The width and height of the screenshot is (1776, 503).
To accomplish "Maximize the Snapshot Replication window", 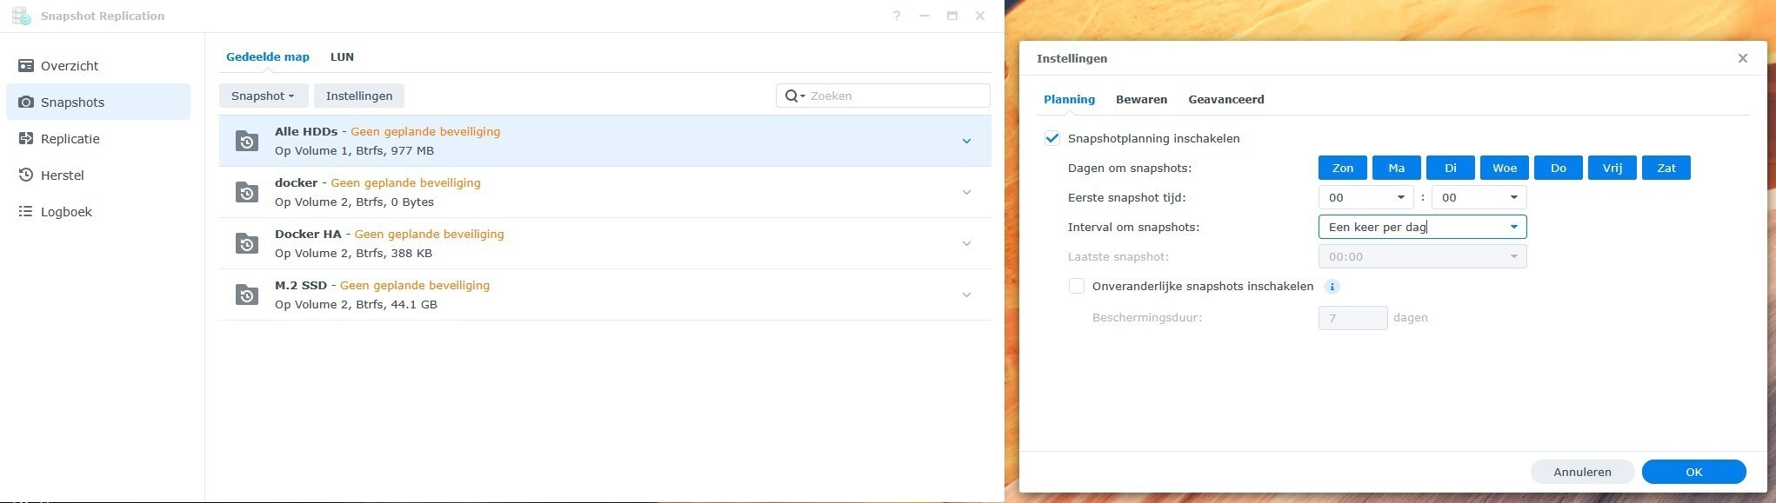I will tap(952, 16).
